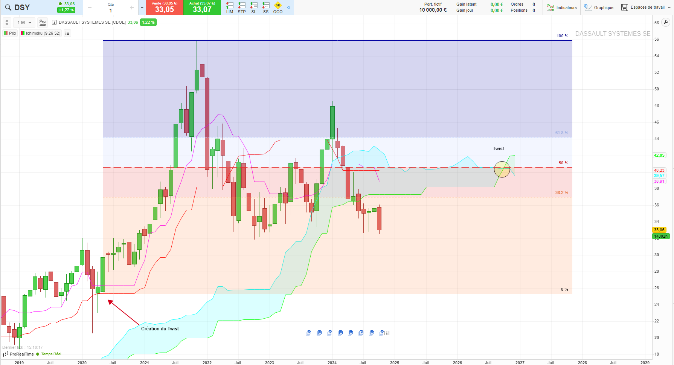Change the 1 M timeframe dropdown
This screenshot has height=365, width=674.
[x=24, y=23]
